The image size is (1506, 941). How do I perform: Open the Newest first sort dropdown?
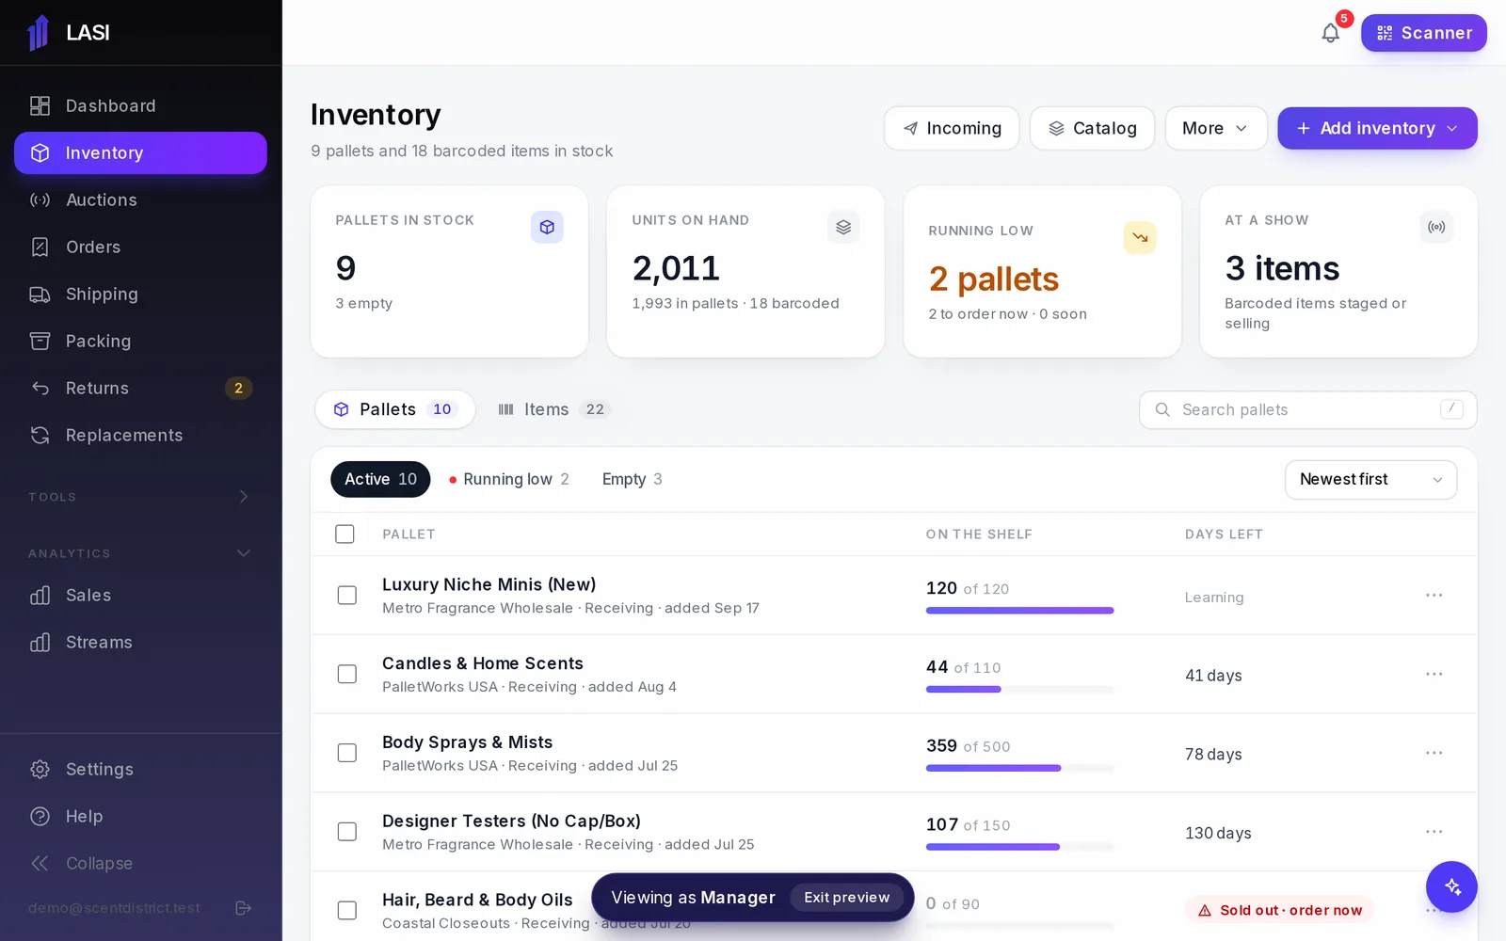pos(1370,480)
